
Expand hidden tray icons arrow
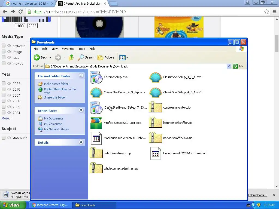coord(254,205)
